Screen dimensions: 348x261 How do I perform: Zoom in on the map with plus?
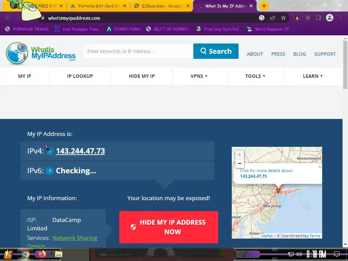click(x=239, y=155)
